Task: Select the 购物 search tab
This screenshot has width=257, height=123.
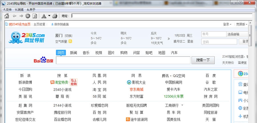Action: [x=124, y=53]
